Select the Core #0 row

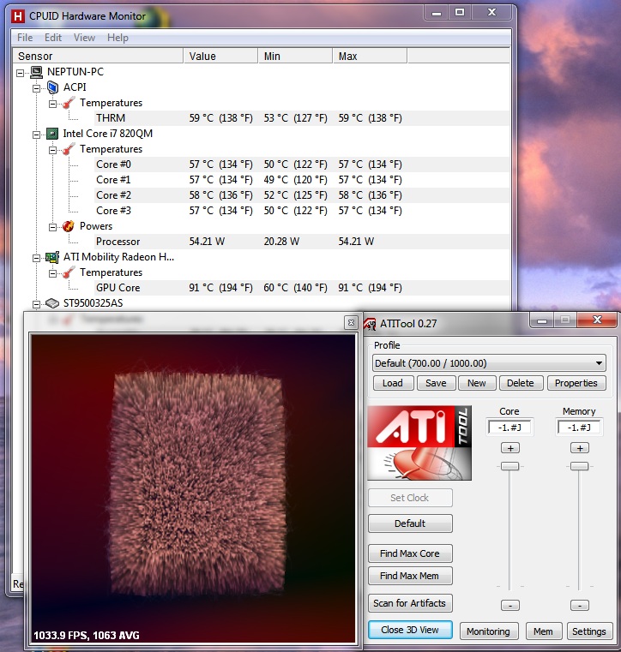302,164
